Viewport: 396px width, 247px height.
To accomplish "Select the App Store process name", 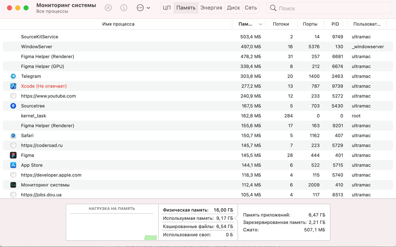I will (32, 165).
